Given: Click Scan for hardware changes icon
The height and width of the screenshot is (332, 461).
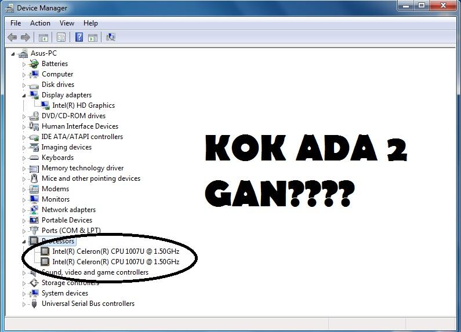Looking at the screenshot, I should point(111,37).
